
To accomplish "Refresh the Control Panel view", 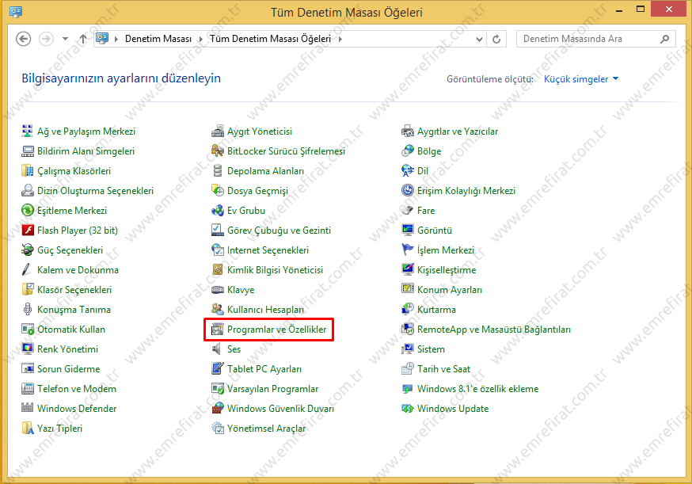I will point(496,39).
